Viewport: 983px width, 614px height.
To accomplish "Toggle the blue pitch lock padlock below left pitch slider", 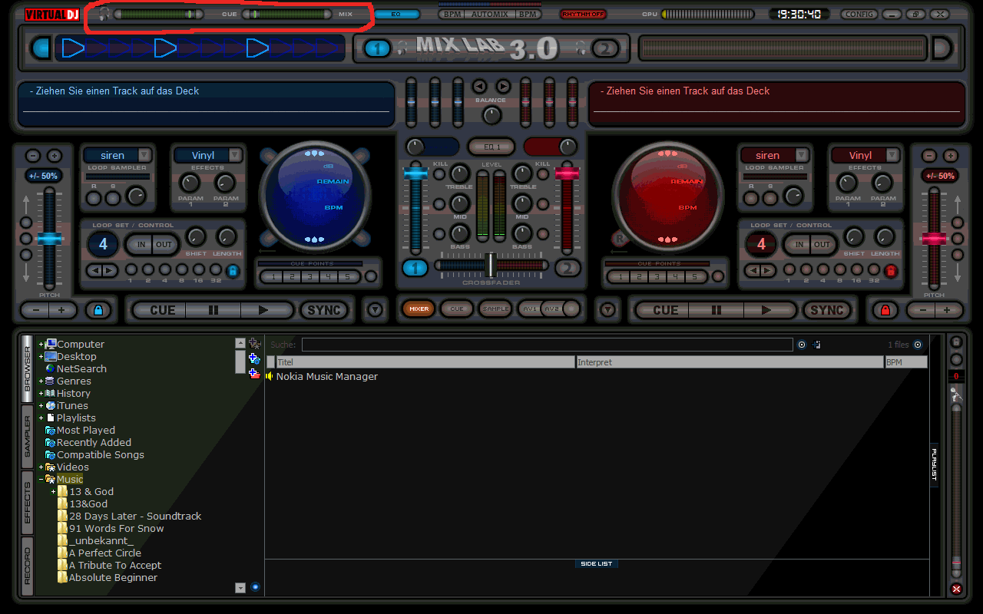I will pyautogui.click(x=97, y=310).
